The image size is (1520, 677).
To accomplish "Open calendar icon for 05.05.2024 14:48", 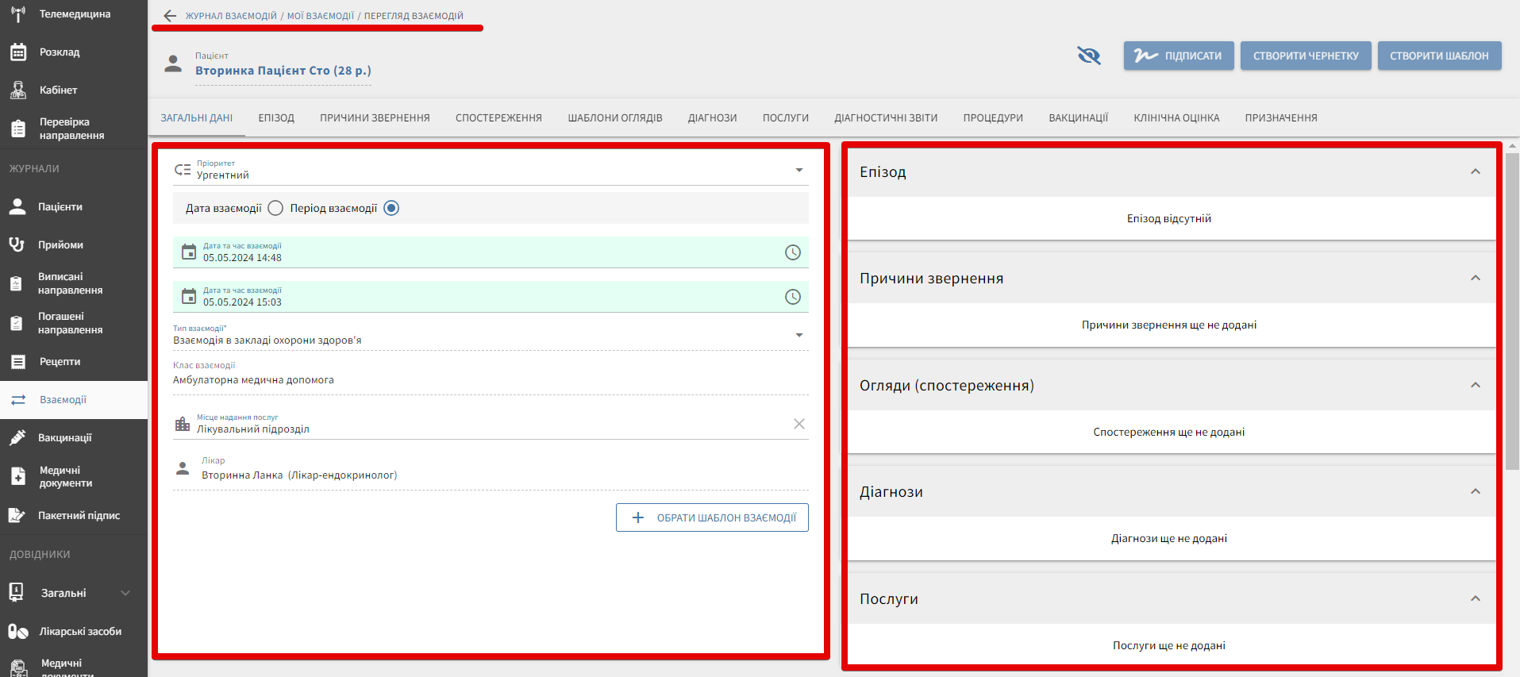I will (189, 252).
